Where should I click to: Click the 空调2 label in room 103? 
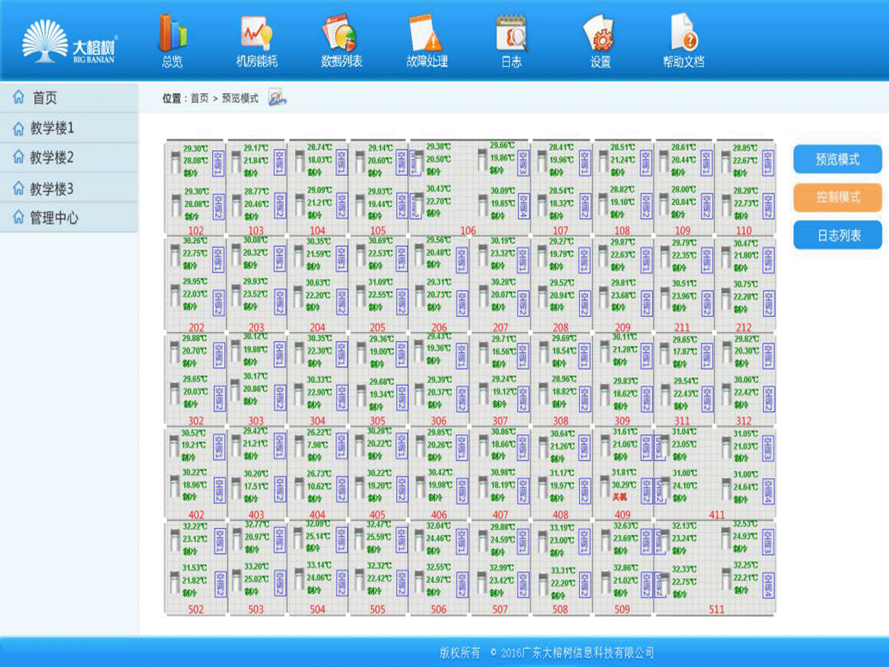[280, 205]
